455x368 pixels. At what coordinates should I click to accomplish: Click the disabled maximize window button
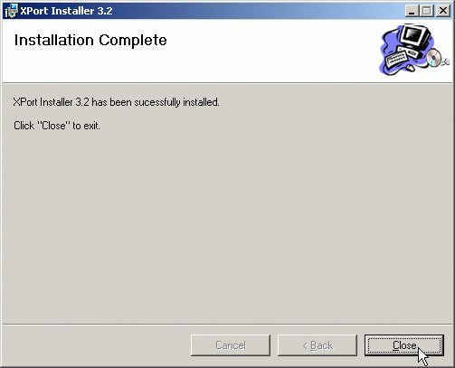pos(427,11)
